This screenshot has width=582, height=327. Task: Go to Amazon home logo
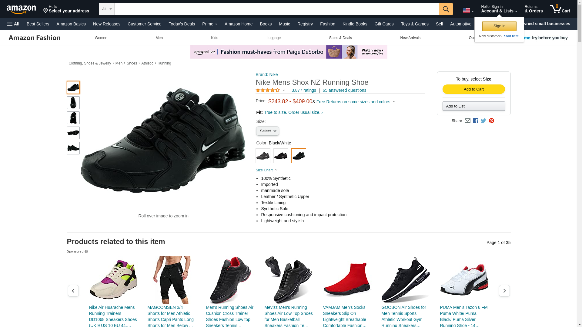click(21, 9)
